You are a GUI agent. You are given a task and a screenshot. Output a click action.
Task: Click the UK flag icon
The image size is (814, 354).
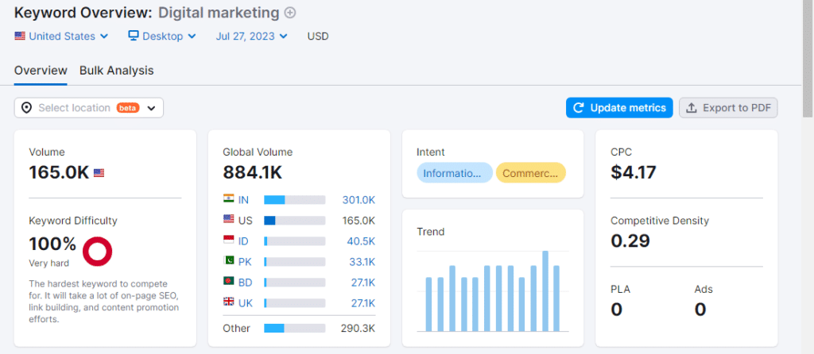tap(228, 302)
